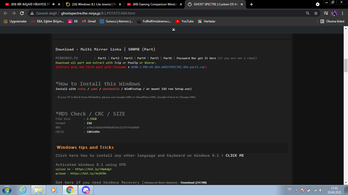
Task: Click the address bar URL
Action: 98,13
